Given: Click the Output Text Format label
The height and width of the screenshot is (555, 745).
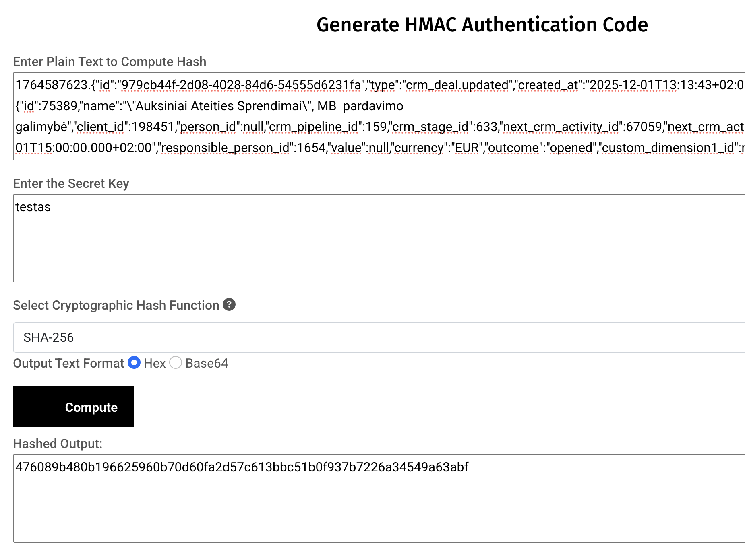Looking at the screenshot, I should (x=68, y=363).
